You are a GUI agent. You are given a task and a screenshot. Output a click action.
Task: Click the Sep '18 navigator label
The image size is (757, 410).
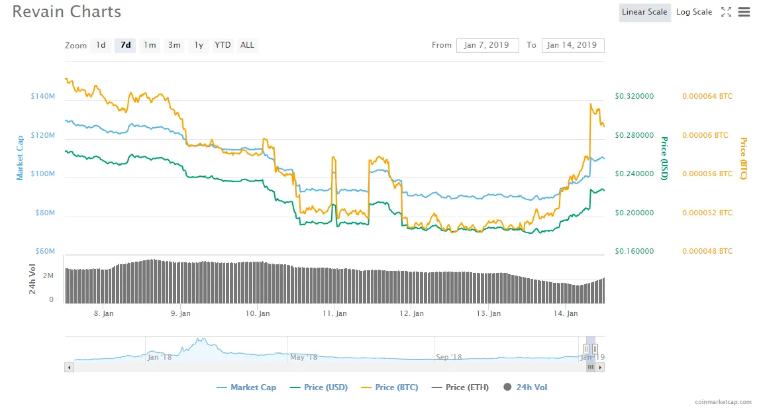(x=449, y=358)
